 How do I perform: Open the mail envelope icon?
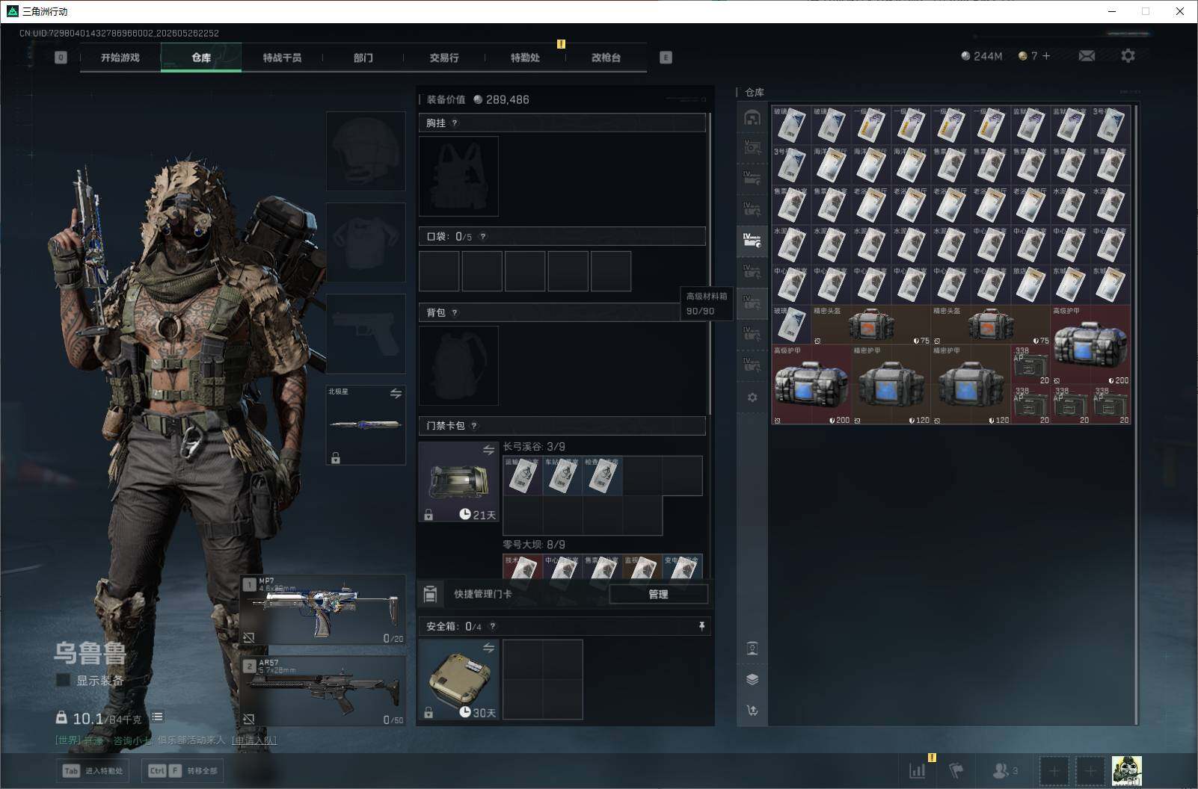click(x=1087, y=56)
